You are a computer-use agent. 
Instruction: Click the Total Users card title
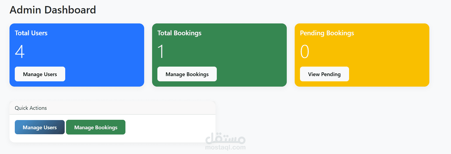pyautogui.click(x=31, y=33)
